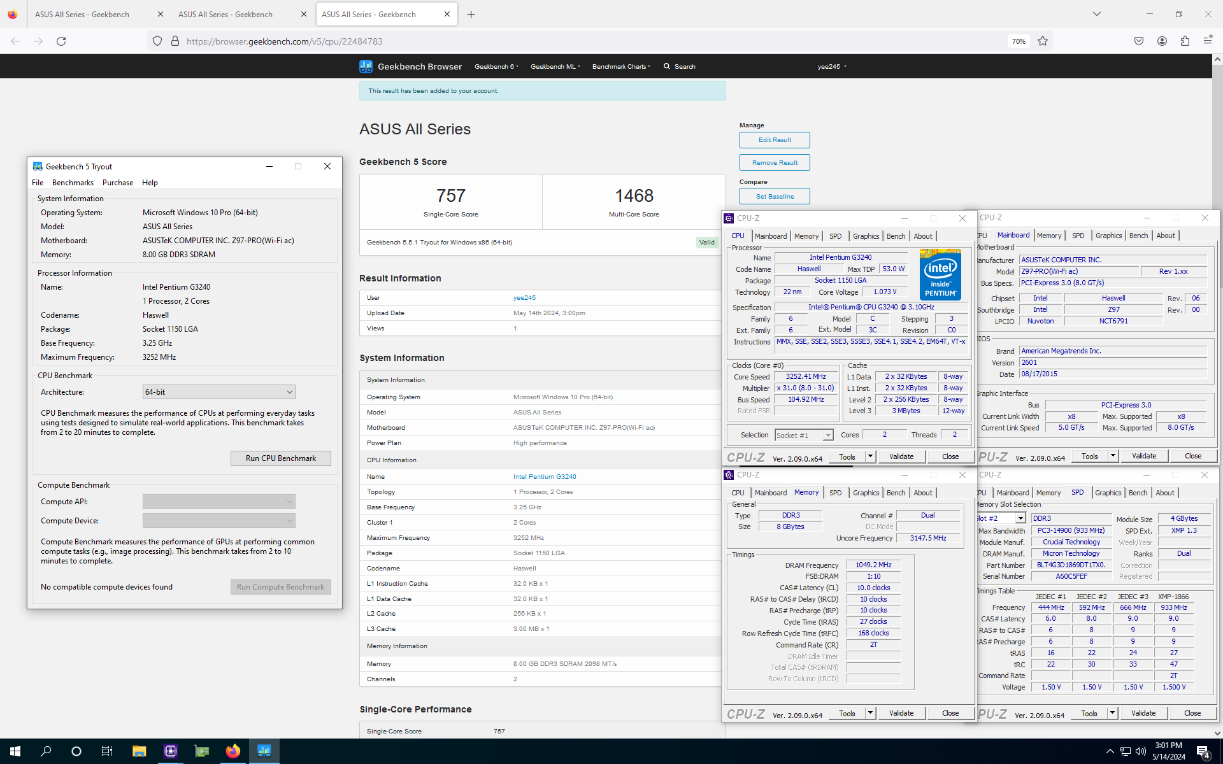Viewport: 1223px width, 764px height.
Task: Bookmark this page with the star icon
Action: click(x=1043, y=41)
